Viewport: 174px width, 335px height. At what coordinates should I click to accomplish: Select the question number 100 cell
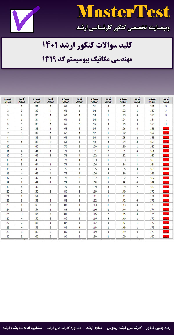(95, 147)
